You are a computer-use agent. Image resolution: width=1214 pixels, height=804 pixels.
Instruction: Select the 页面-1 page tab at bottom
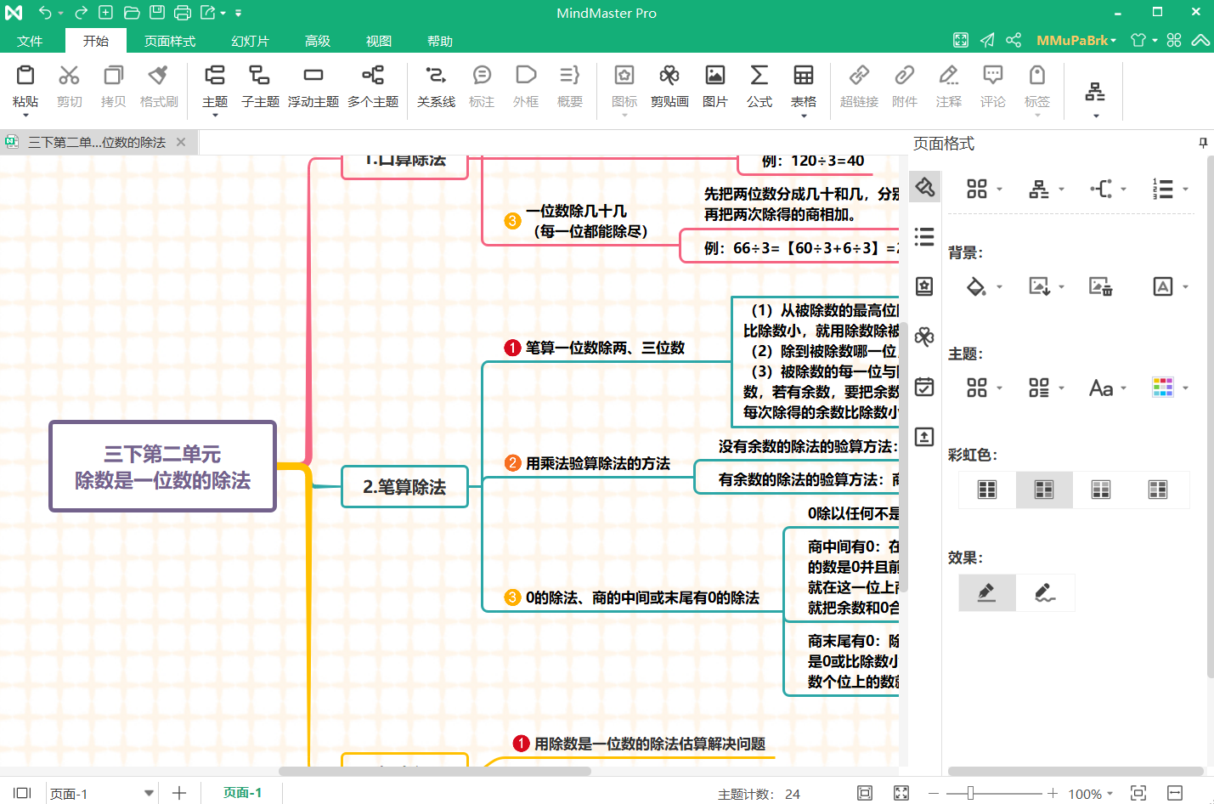pos(242,792)
